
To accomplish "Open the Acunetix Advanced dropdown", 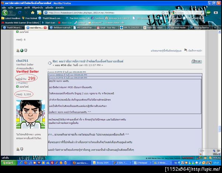I will pos(95,23).
